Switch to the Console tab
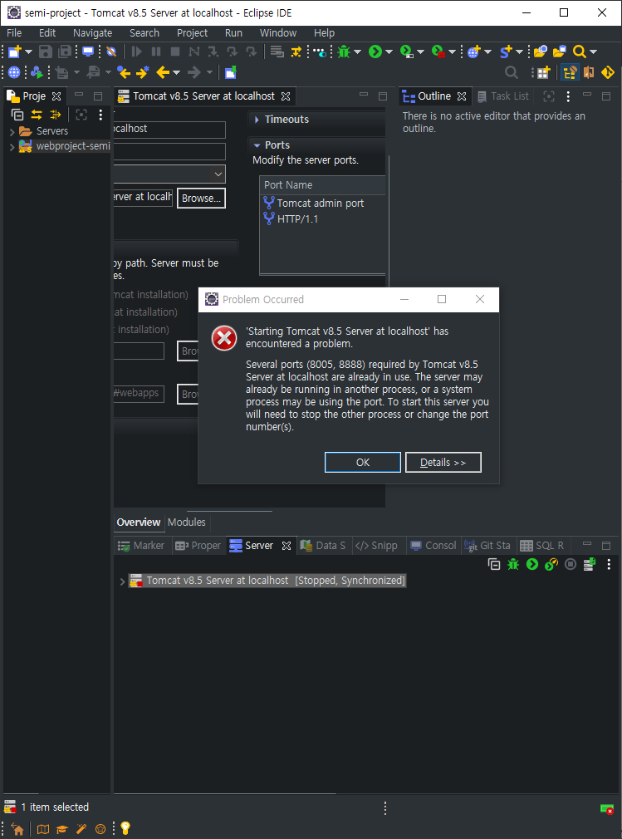 pos(433,546)
